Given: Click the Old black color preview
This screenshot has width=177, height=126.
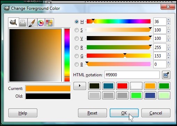Looking at the screenshot, I should pyautogui.click(x=48, y=96).
